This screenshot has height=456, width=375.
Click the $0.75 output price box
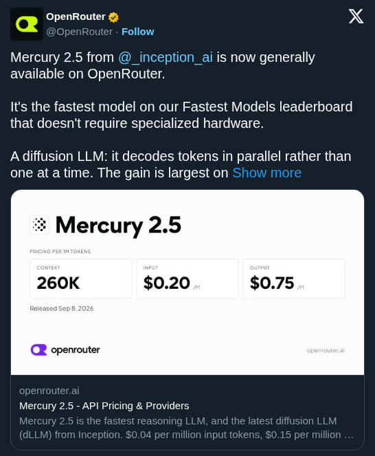[x=294, y=279]
